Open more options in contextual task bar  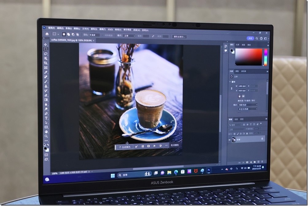click(x=166, y=145)
